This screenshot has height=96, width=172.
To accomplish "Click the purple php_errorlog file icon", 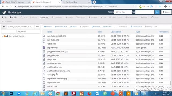I will (x=44, y=48).
